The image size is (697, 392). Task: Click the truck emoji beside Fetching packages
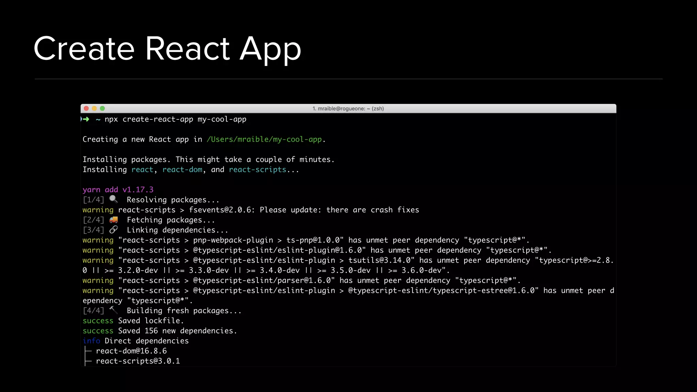click(x=114, y=219)
